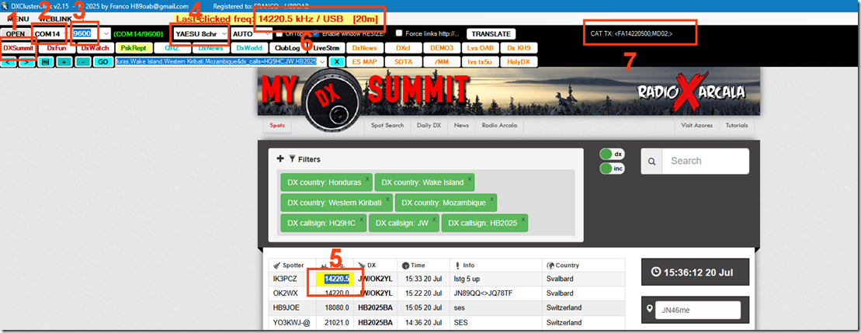Image resolution: width=861 pixels, height=333 pixels.
Task: Enable the Force links http checkbox
Action: pyautogui.click(x=398, y=33)
